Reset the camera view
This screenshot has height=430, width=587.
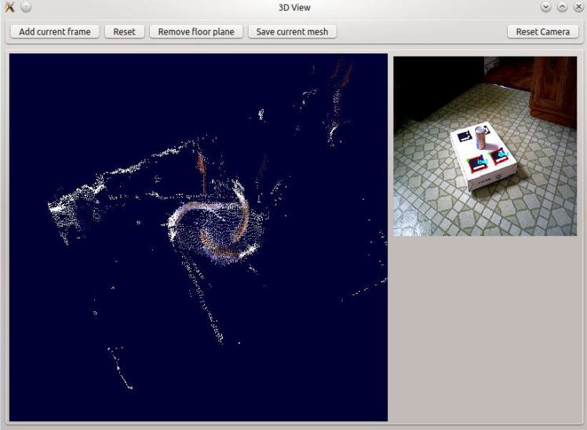pyautogui.click(x=542, y=31)
